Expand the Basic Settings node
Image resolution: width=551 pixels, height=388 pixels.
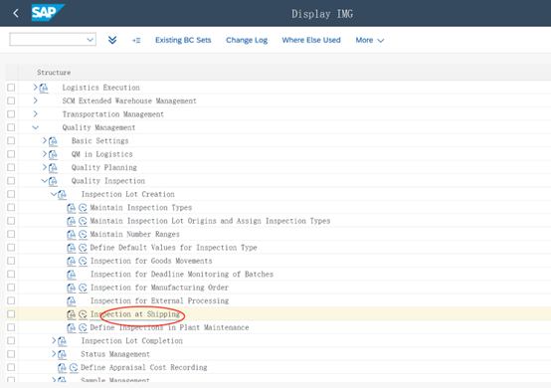pyautogui.click(x=45, y=140)
